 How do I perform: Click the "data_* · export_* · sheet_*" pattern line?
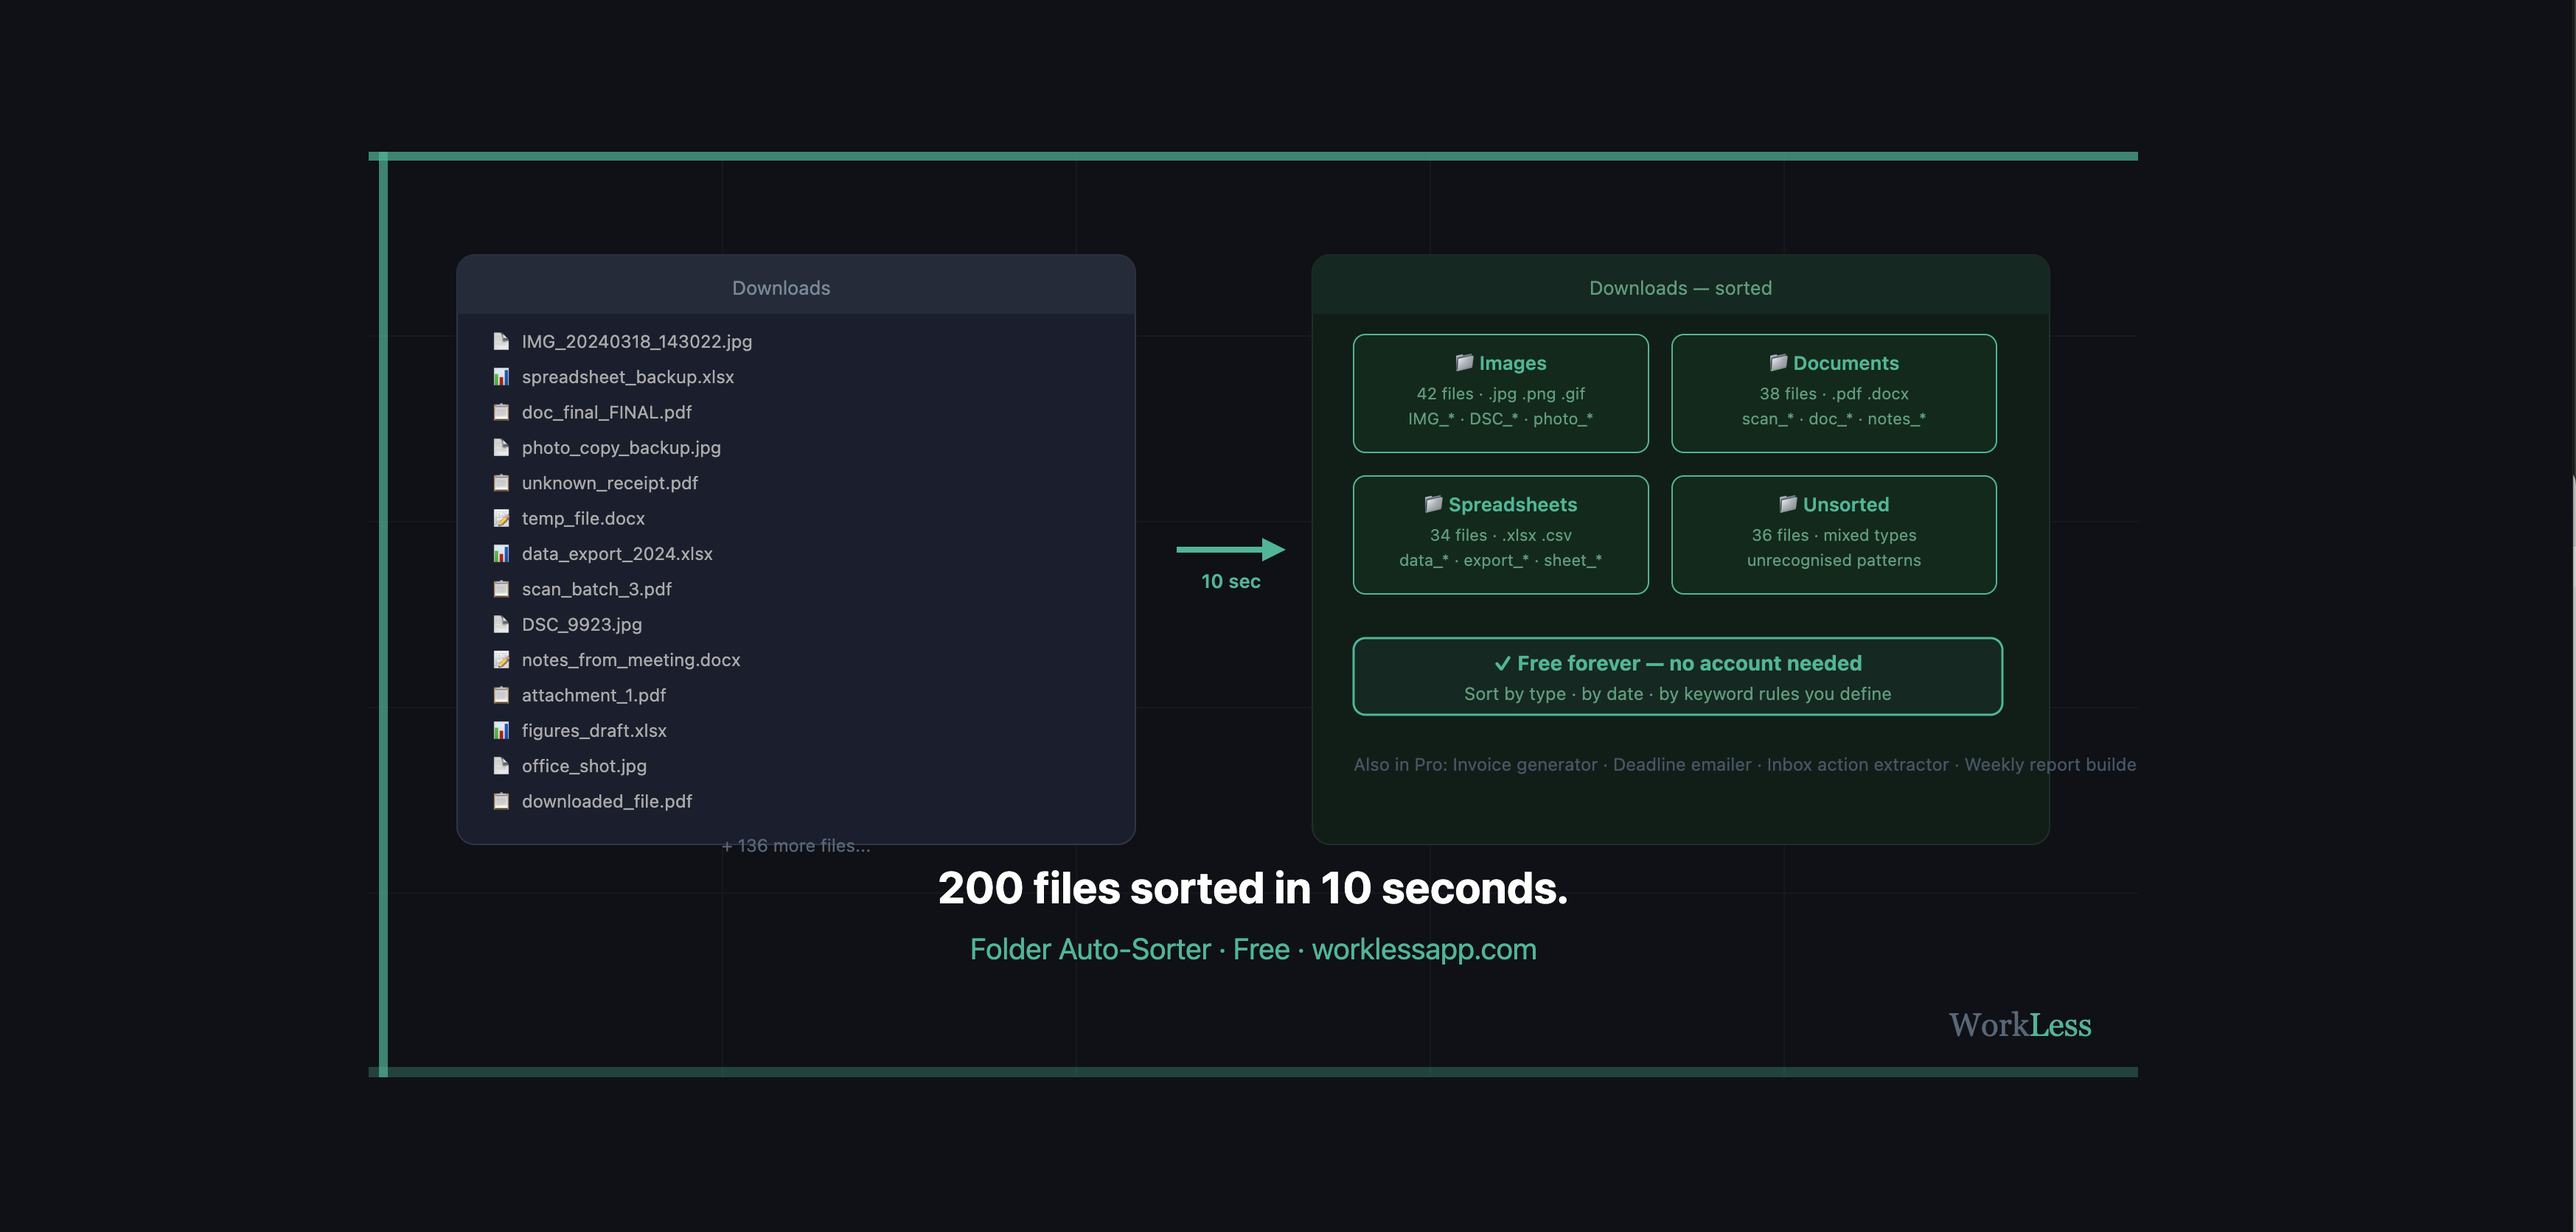click(1501, 561)
